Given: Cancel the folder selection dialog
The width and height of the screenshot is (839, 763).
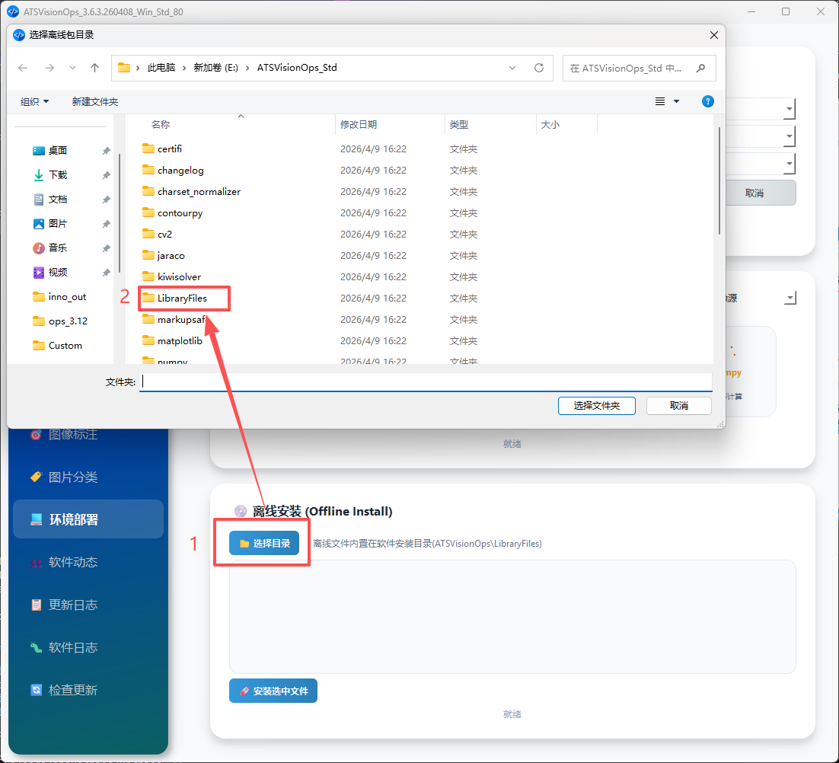Looking at the screenshot, I should click(x=679, y=406).
